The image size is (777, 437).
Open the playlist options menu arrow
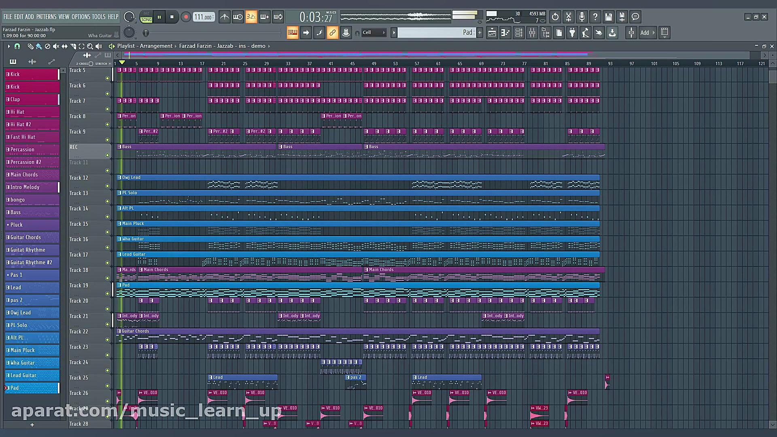tap(8, 46)
